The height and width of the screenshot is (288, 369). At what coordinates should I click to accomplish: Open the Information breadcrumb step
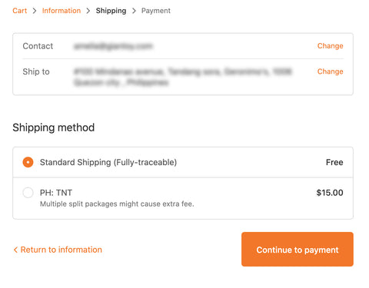(x=61, y=11)
